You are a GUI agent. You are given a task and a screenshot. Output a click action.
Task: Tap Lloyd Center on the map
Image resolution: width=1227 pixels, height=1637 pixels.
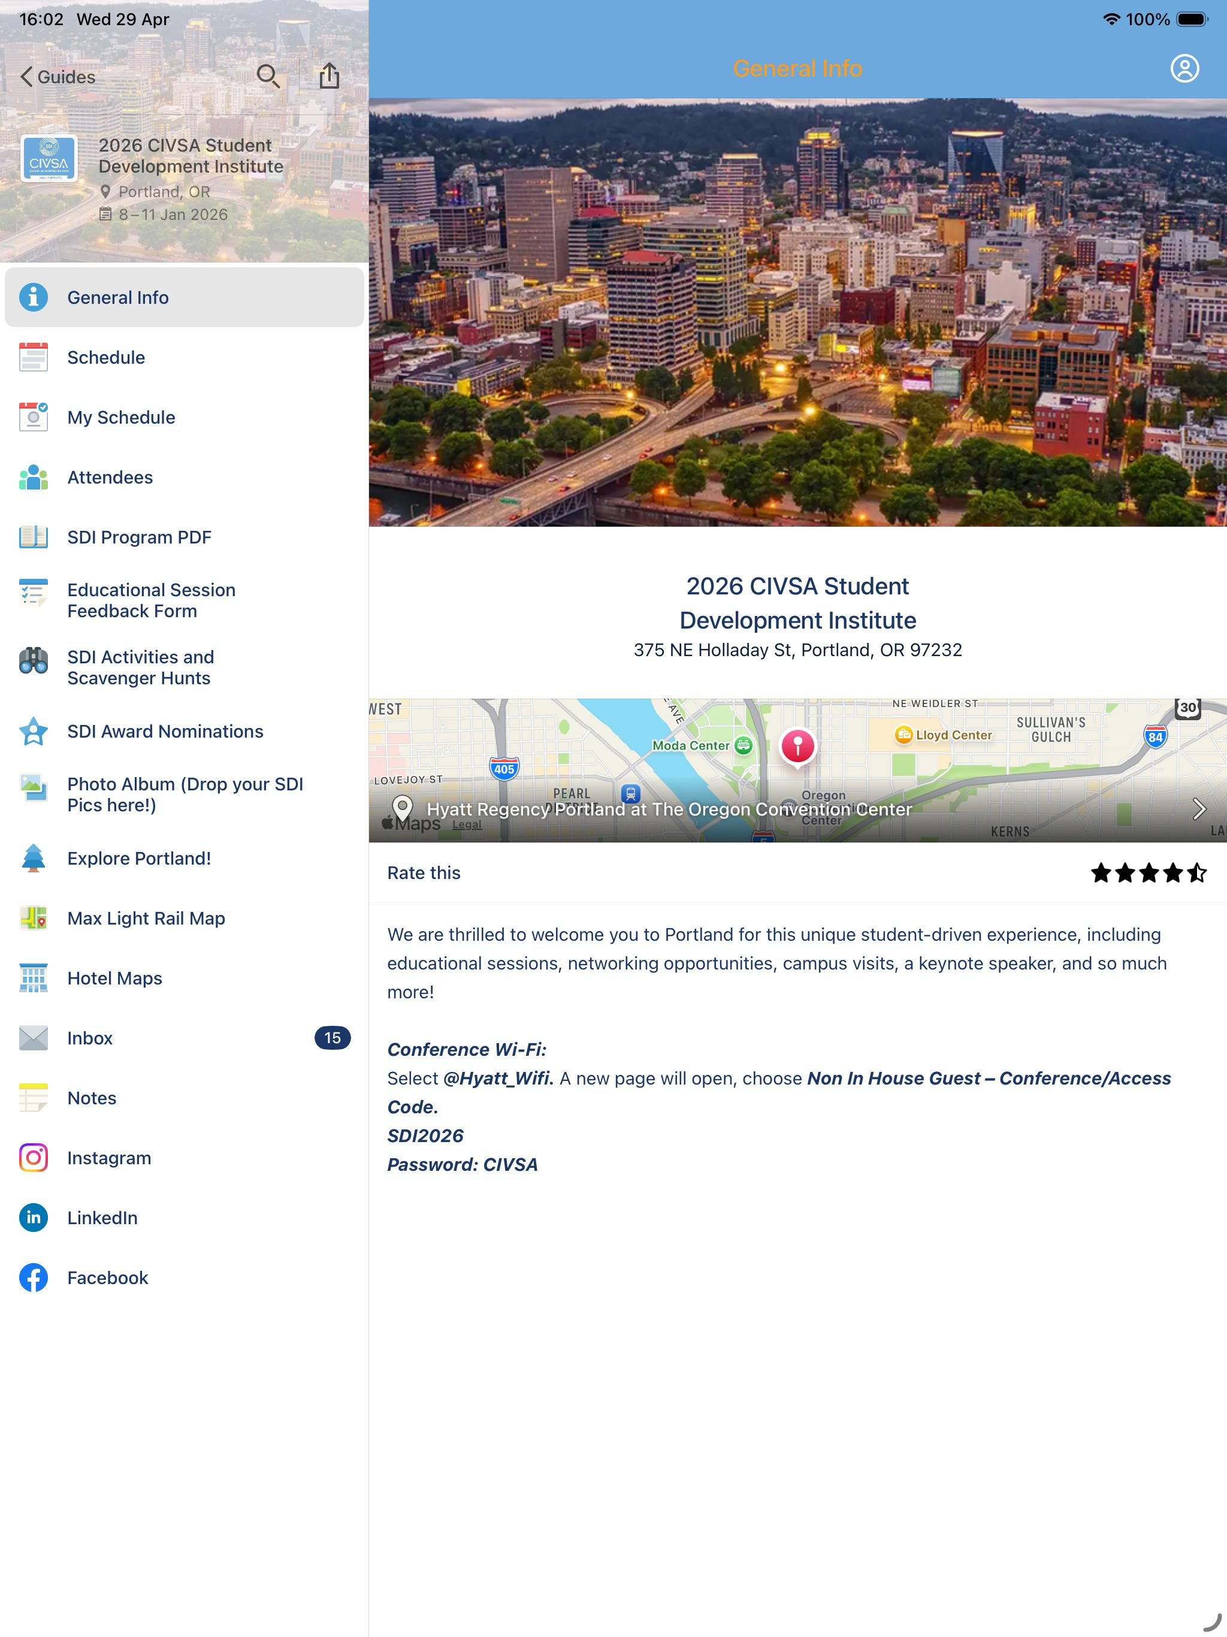944,735
